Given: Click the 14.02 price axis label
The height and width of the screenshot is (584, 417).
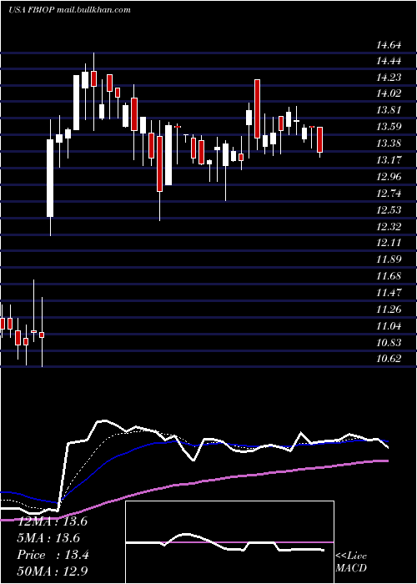Looking at the screenshot, I should (389, 93).
